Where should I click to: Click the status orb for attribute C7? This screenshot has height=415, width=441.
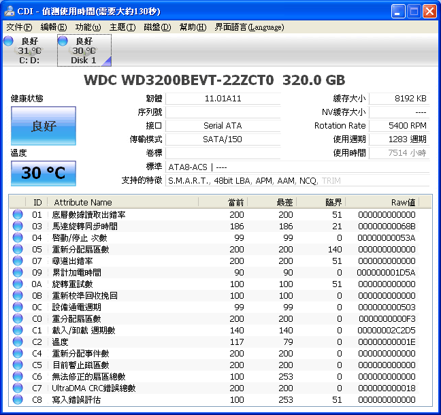coord(18,388)
